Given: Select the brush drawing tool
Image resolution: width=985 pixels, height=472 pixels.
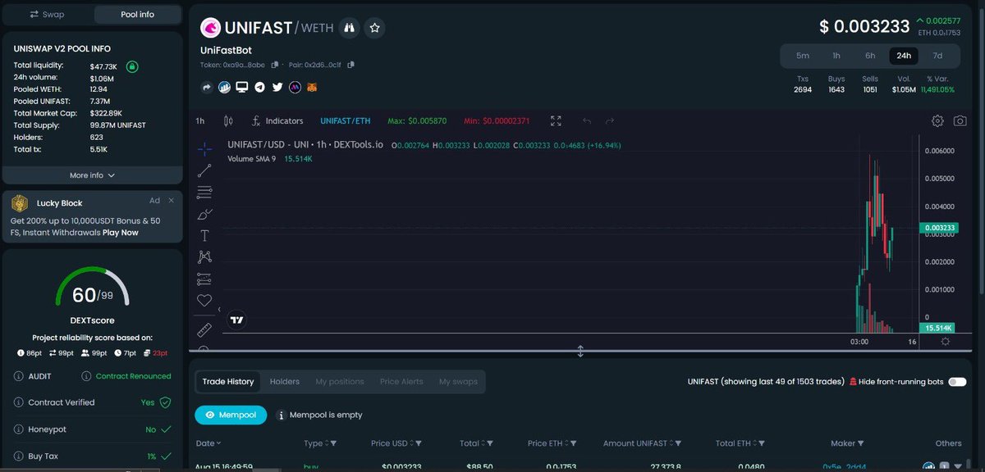Looking at the screenshot, I should click(x=205, y=214).
